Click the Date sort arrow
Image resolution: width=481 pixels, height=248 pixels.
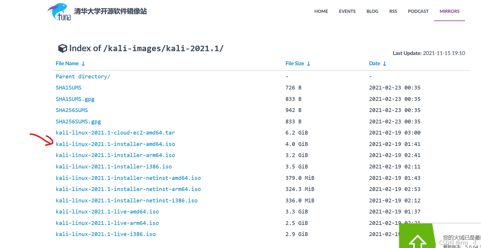385,64
